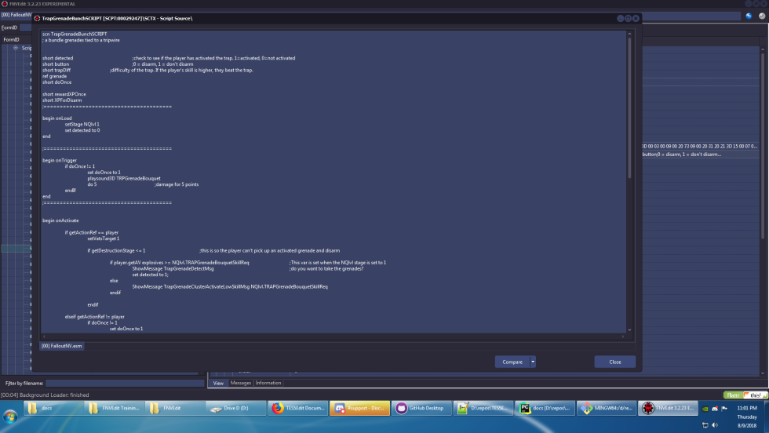Image resolution: width=769 pixels, height=433 pixels.
Task: Switch to the Messages tab
Action: [240, 383]
